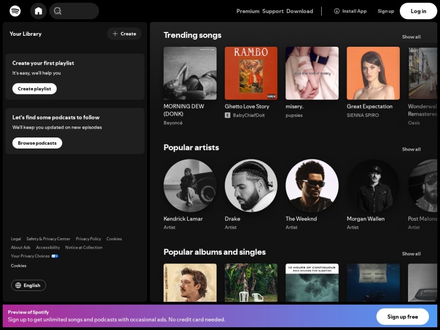This screenshot has width=440, height=330.
Task: Open Kendrick Lamar artist photo
Action: 190,185
